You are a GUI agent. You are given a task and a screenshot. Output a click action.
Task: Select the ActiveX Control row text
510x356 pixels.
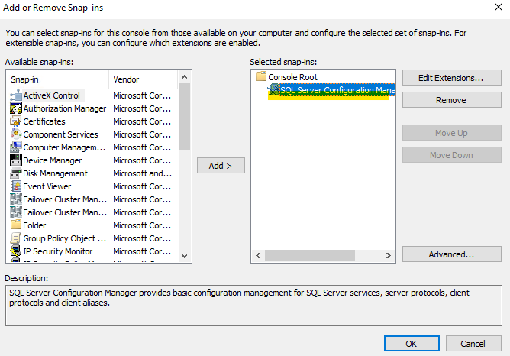[x=51, y=95]
